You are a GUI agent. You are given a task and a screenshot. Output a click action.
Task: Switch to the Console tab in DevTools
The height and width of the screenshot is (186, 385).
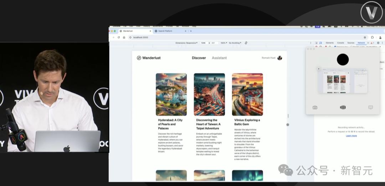click(x=340, y=43)
